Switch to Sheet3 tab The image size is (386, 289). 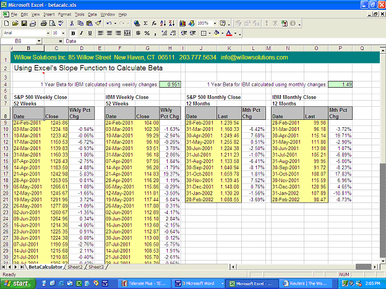(96, 267)
